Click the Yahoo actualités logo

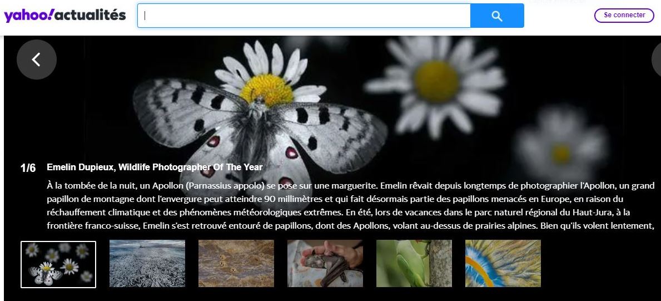point(65,15)
